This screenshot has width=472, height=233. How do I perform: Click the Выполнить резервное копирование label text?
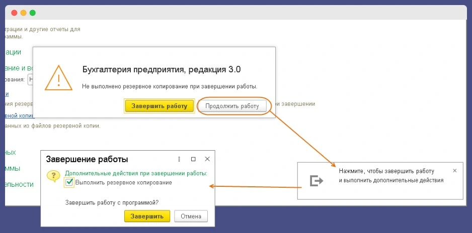click(x=123, y=183)
